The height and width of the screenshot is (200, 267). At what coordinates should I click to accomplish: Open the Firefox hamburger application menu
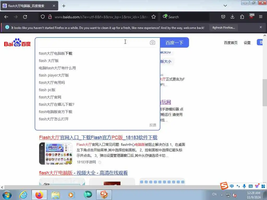pyautogui.click(x=261, y=17)
